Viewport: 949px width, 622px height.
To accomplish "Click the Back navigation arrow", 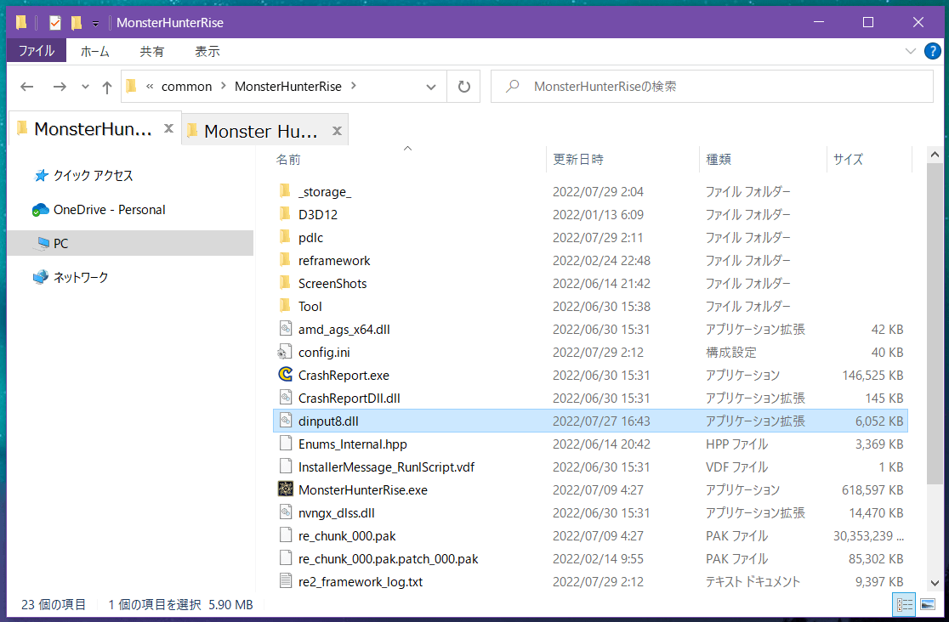I will (x=26, y=87).
